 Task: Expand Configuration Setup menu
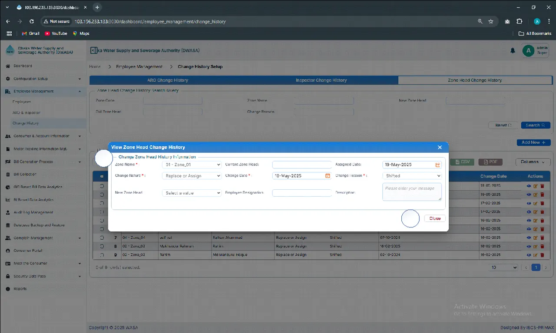[x=43, y=79]
